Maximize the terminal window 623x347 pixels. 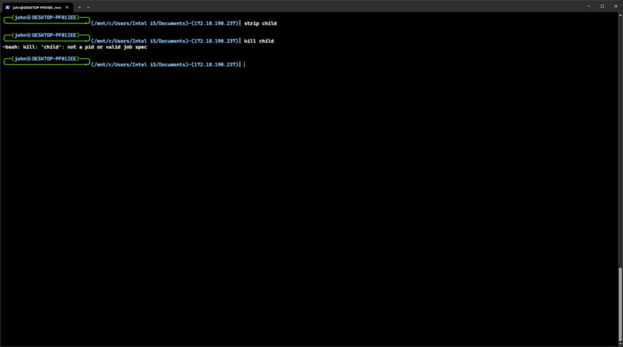(602, 6)
